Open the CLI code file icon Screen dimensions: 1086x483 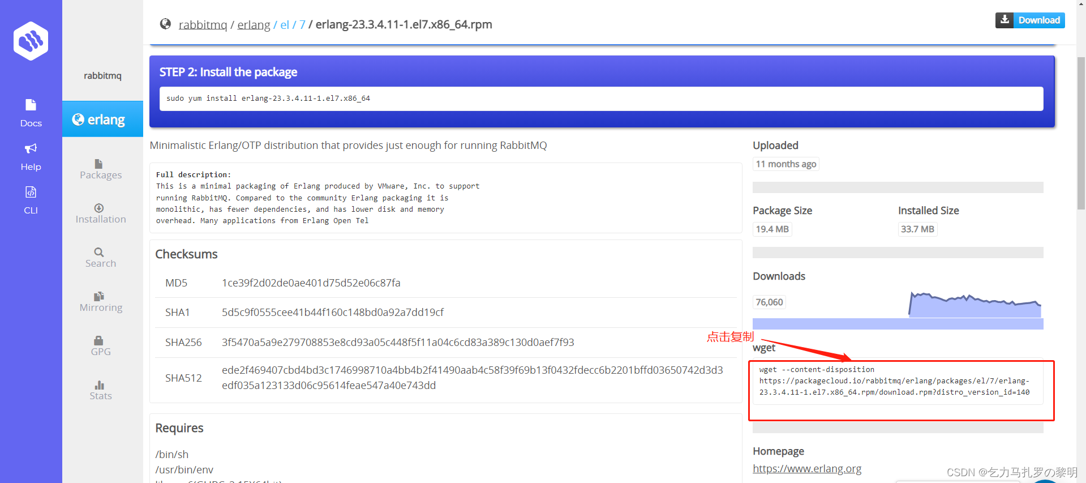31,192
